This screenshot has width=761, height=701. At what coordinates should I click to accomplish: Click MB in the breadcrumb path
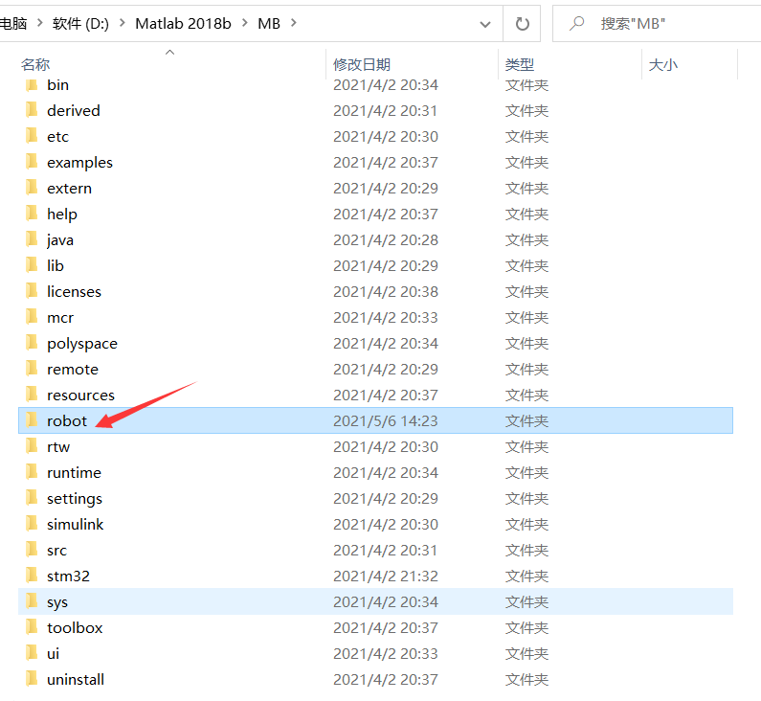pos(269,23)
